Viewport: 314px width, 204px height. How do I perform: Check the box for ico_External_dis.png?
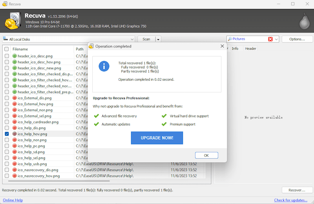7,98
